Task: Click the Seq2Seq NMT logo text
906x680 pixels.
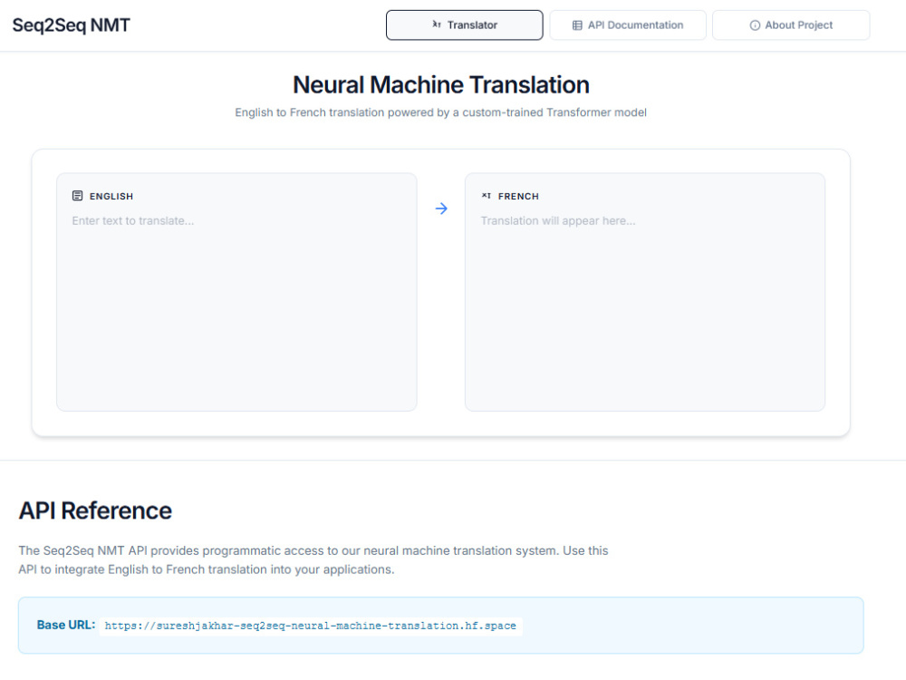Action: [x=71, y=24]
